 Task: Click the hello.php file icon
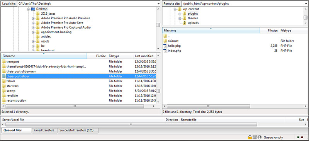pyautogui.click(x=165, y=46)
